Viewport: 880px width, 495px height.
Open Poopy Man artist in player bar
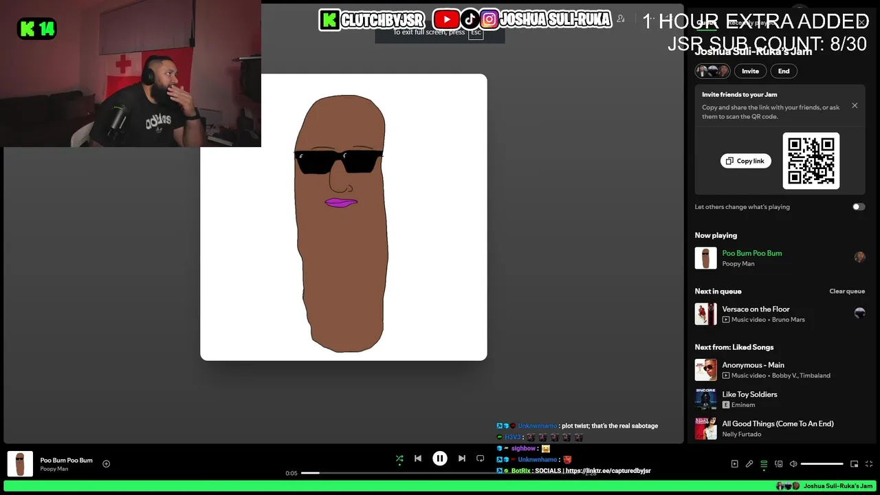click(54, 469)
